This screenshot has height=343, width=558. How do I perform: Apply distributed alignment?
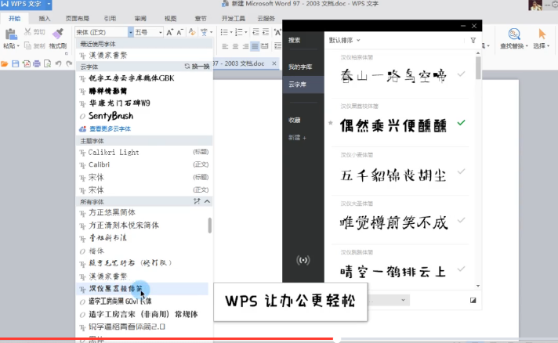click(264, 46)
